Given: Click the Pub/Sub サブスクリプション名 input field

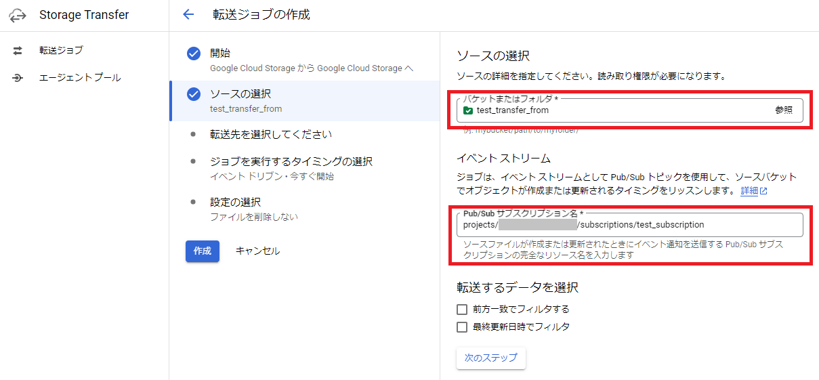Looking at the screenshot, I should pos(630,224).
